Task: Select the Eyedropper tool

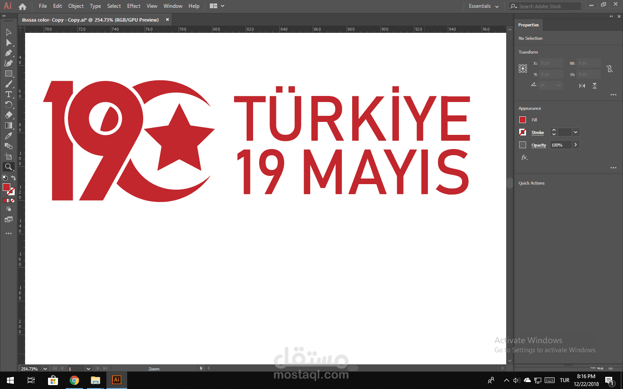Action: click(x=9, y=136)
